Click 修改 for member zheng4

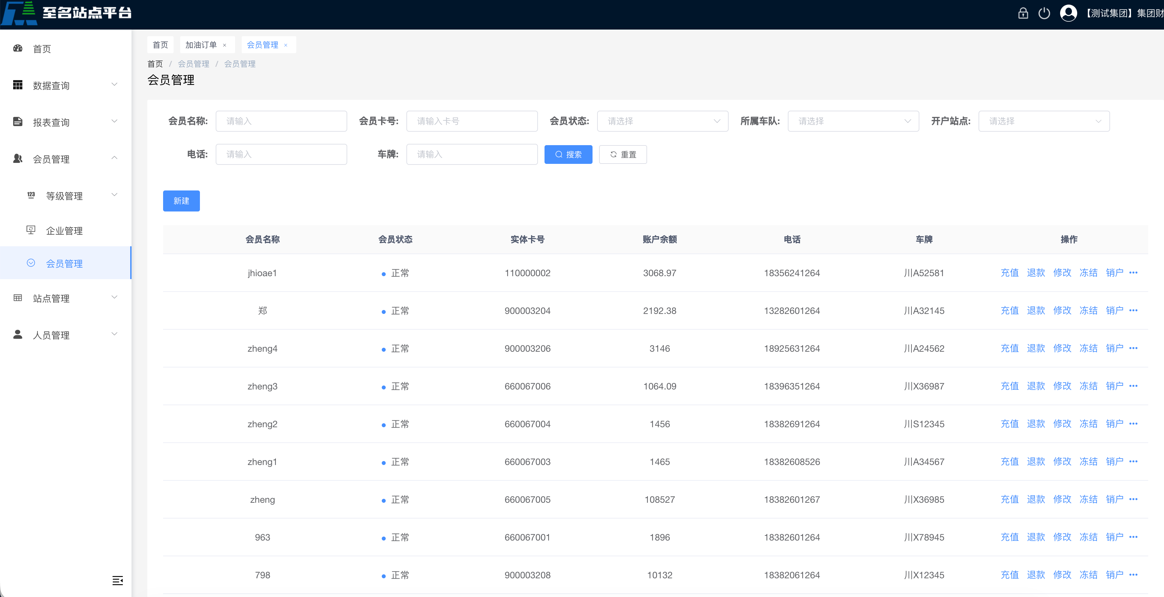pos(1062,348)
